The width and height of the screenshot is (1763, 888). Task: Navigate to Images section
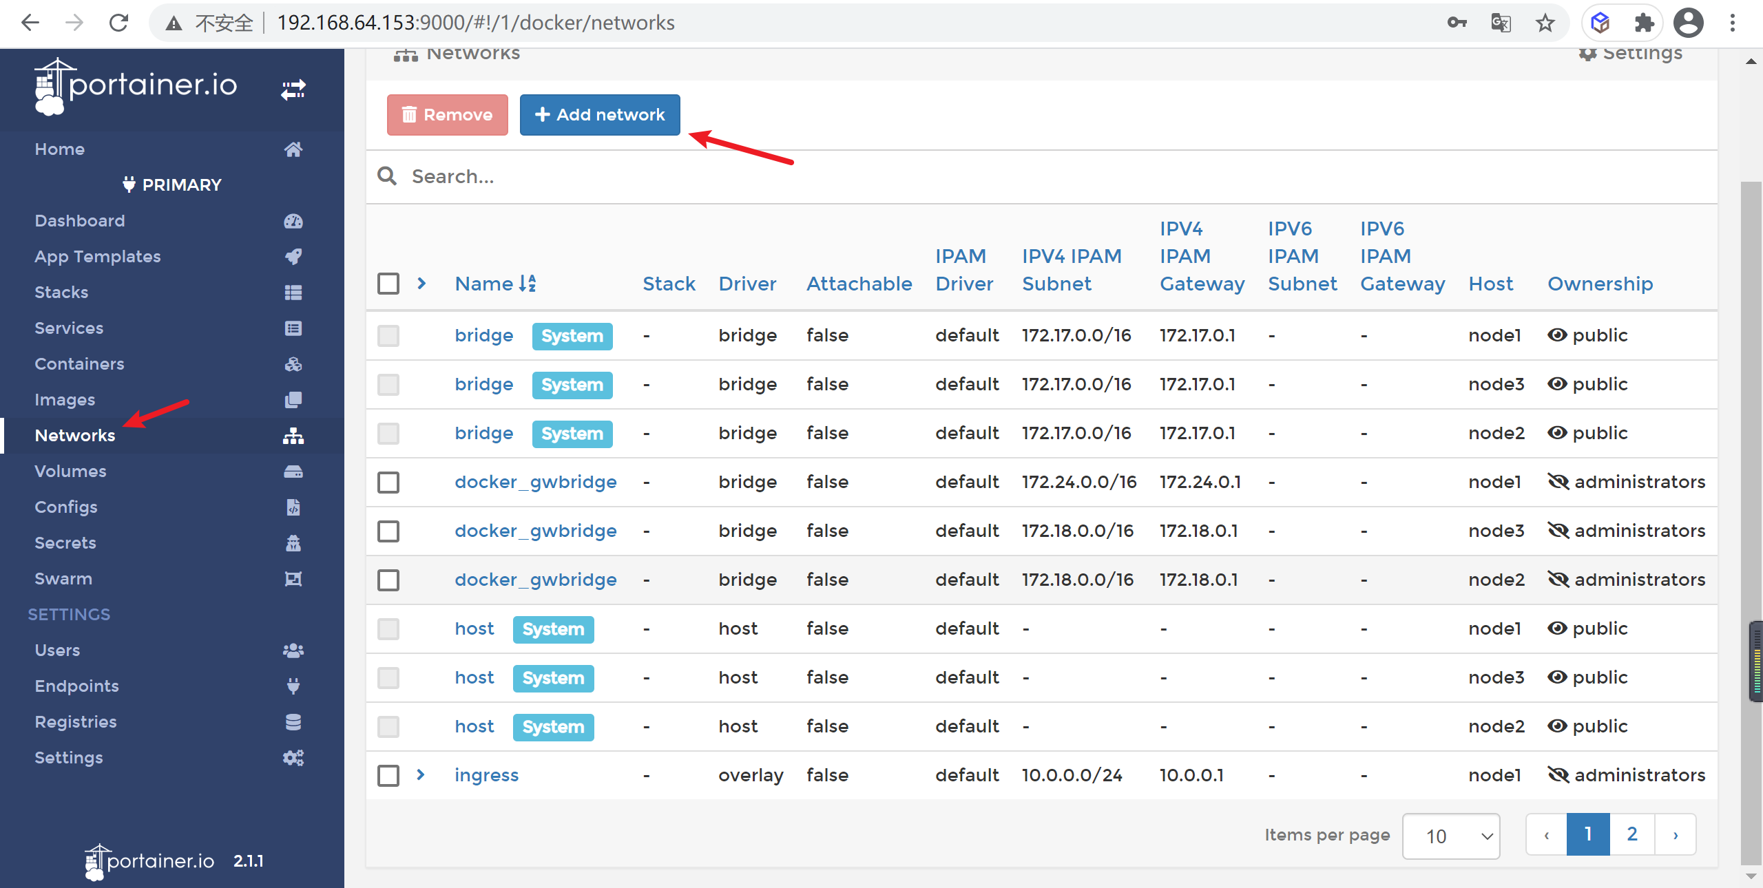65,399
